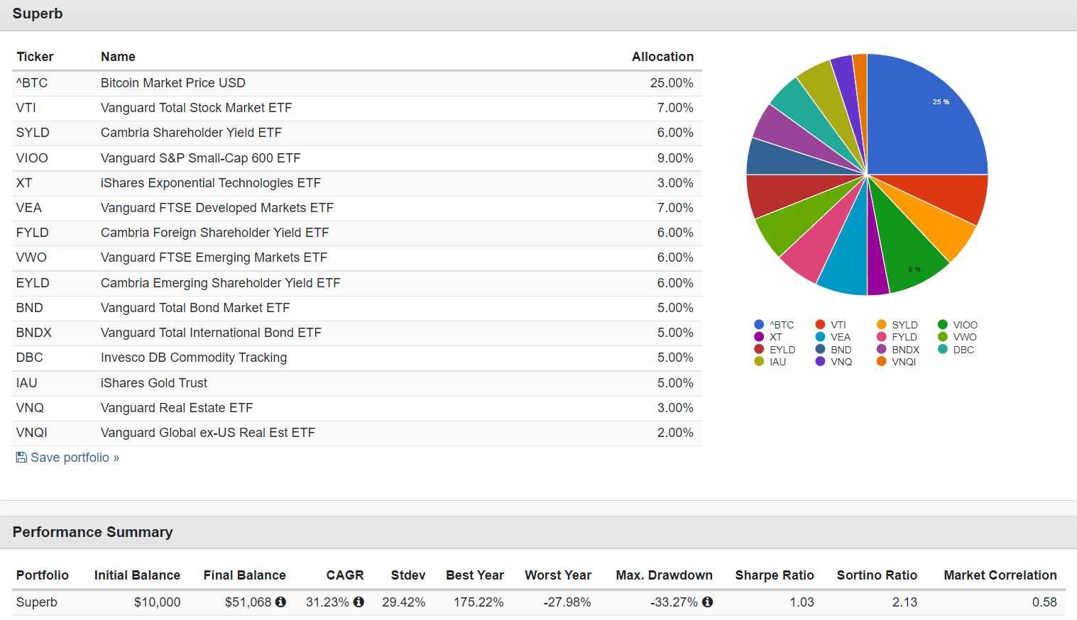The width and height of the screenshot is (1077, 620).
Task: Click the VNQ legend color dot
Action: (820, 362)
